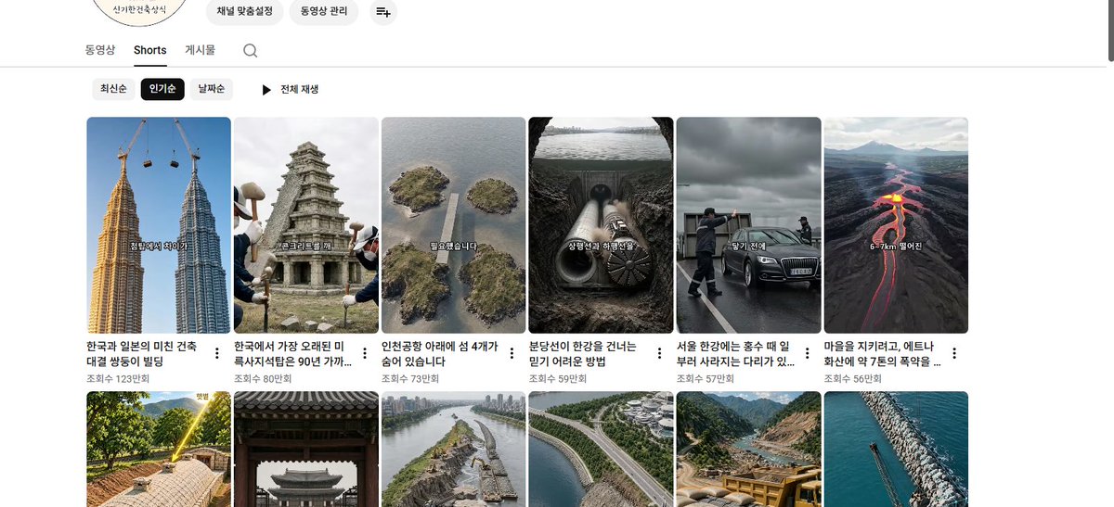This screenshot has height=507, width=1114.
Task: Open the 게시물 tab
Action: (201, 50)
